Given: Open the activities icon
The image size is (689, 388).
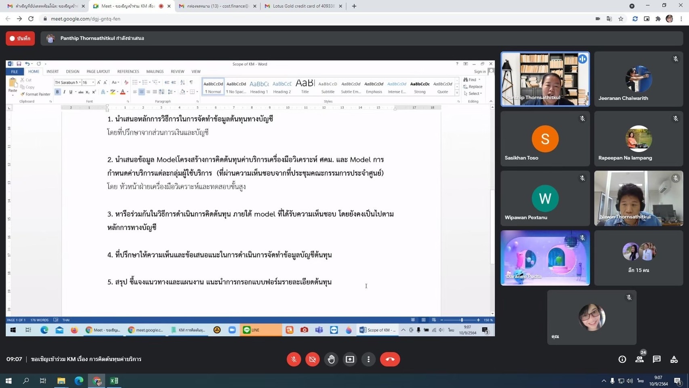Looking at the screenshot, I should (674, 359).
